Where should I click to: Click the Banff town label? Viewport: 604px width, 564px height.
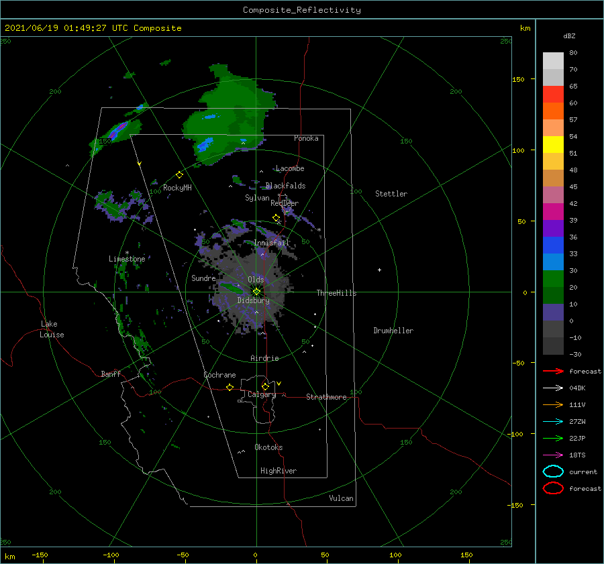click(111, 374)
